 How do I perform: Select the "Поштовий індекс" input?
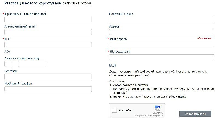[x=162, y=20]
